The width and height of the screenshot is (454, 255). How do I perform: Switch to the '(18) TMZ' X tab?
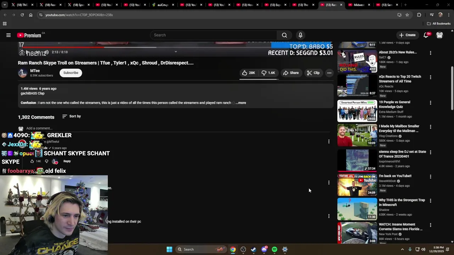click(23, 5)
